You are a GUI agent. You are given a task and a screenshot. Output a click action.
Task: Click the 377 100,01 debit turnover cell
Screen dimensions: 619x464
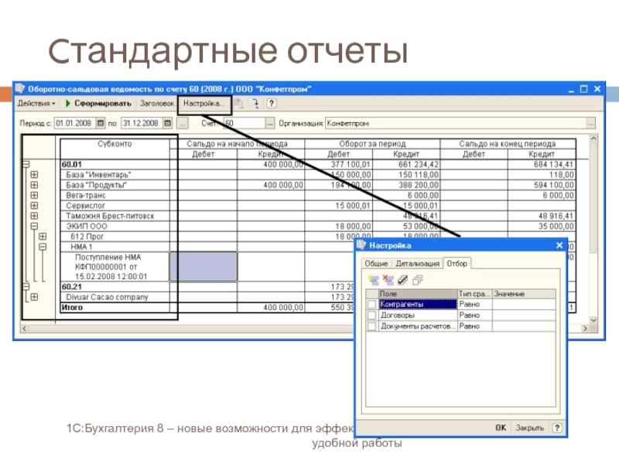tap(338, 164)
